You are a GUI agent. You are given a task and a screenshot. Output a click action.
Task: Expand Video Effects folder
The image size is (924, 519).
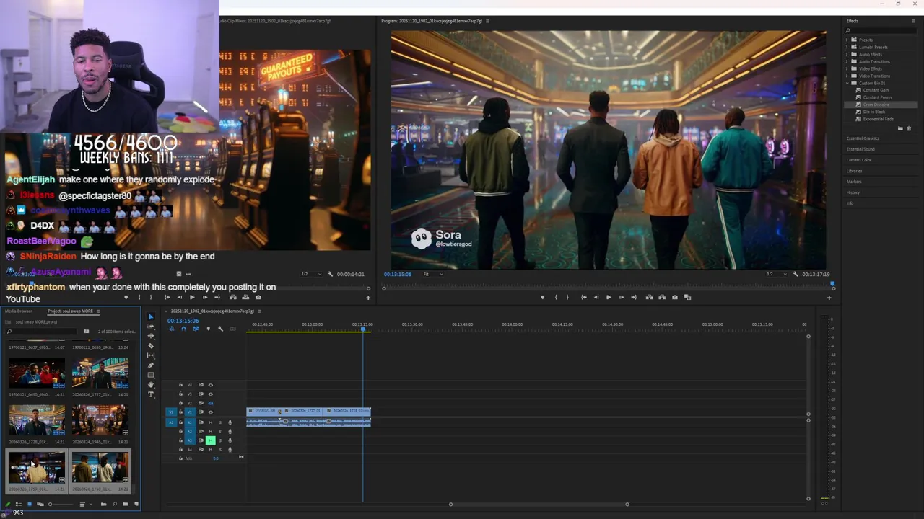click(848, 68)
